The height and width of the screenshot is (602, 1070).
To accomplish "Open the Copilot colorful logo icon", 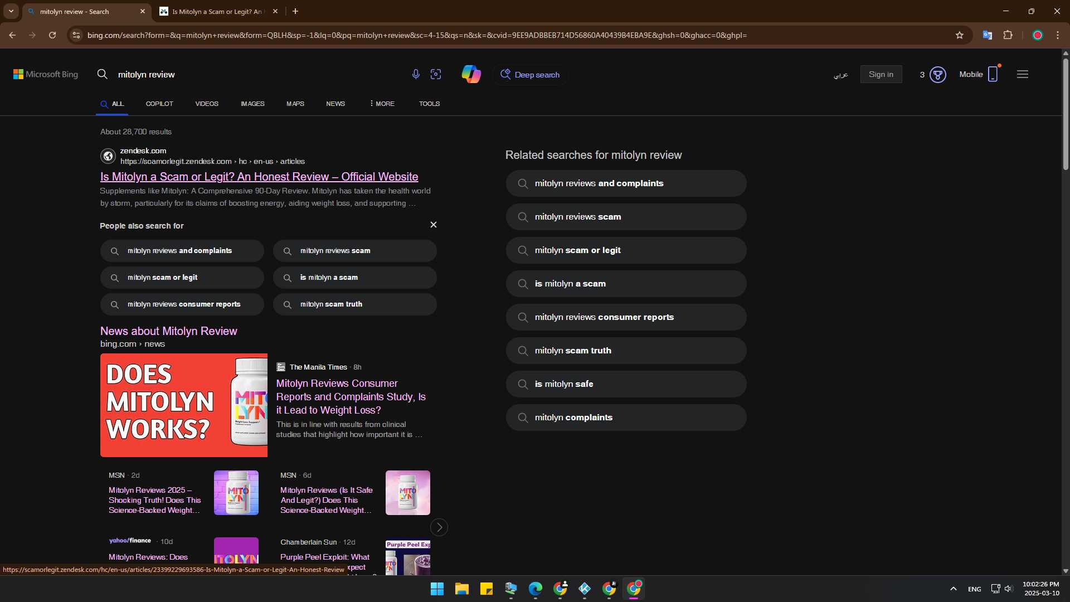I will (471, 74).
